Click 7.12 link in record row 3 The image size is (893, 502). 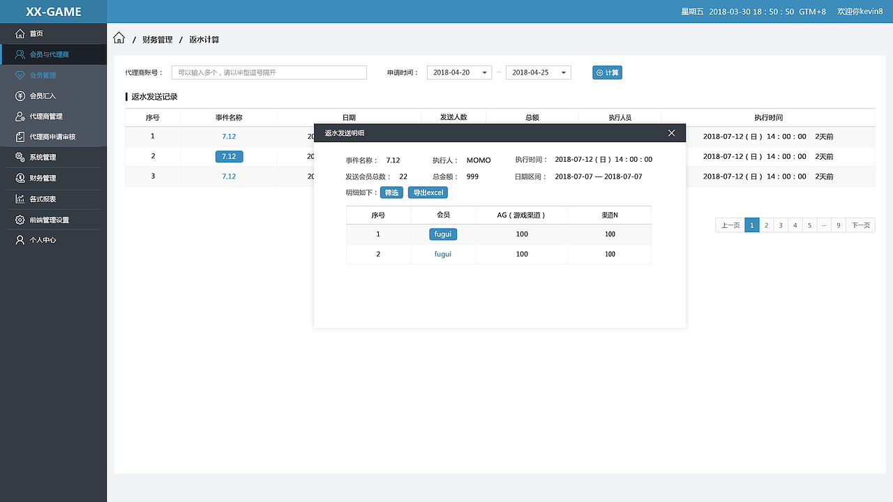click(229, 176)
